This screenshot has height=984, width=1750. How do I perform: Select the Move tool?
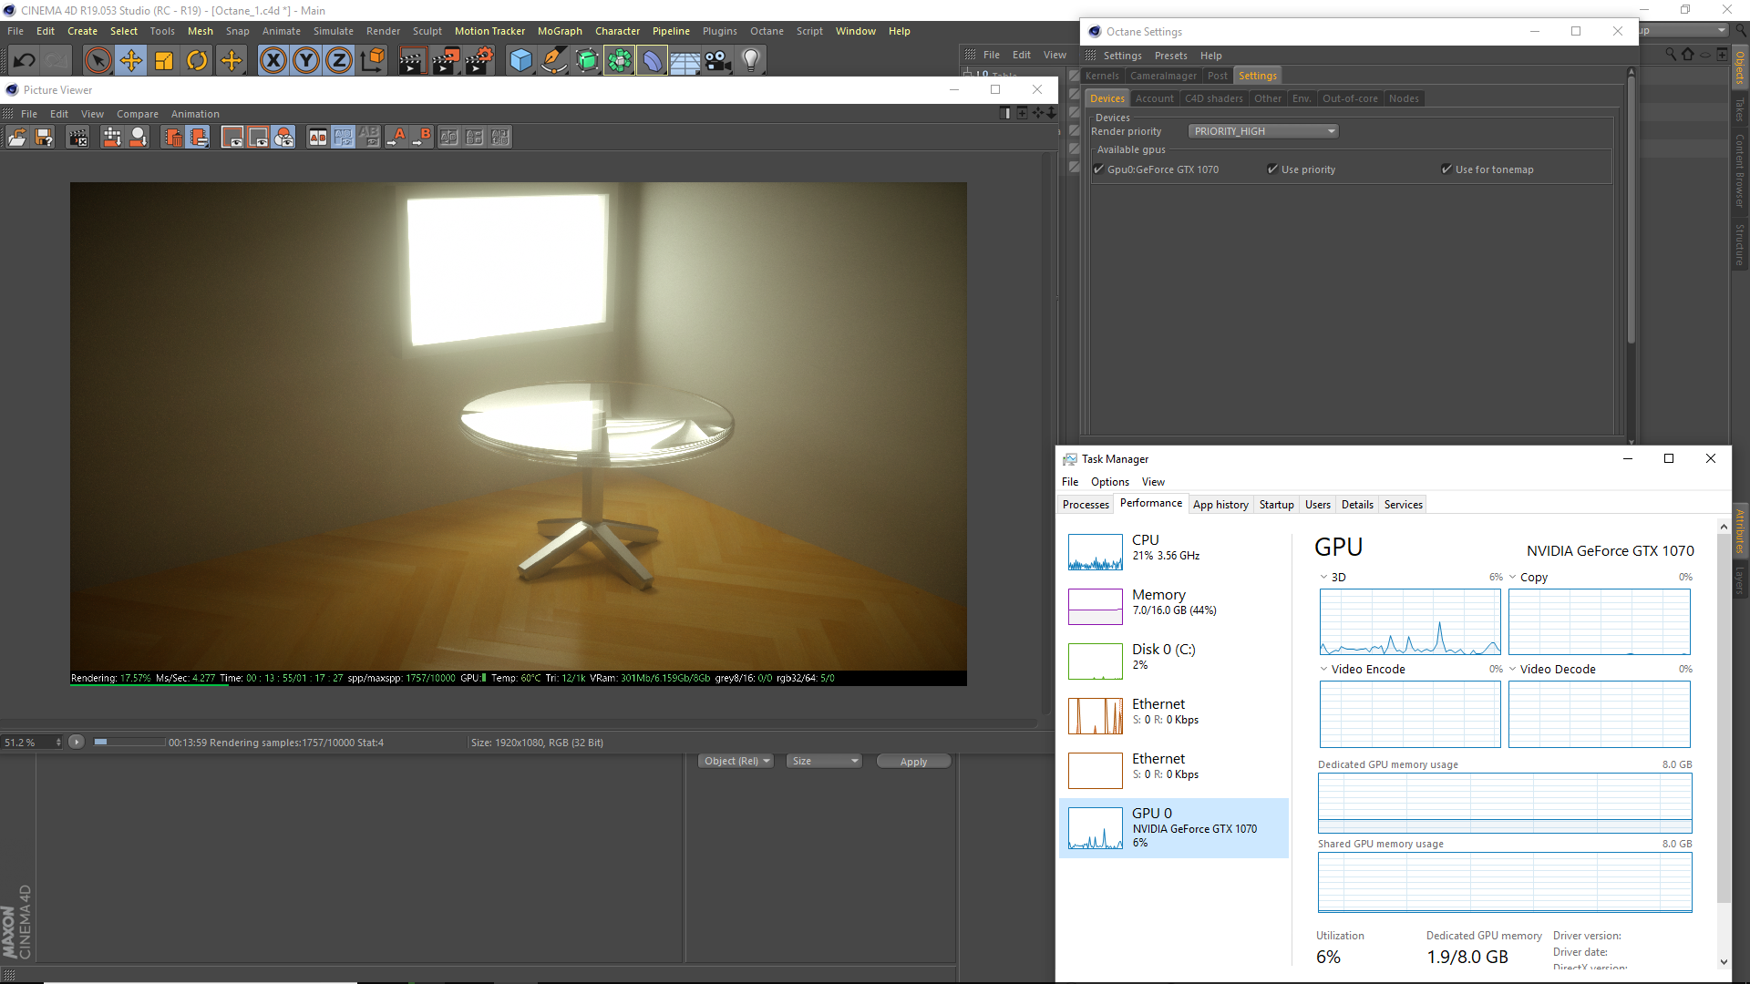click(131, 61)
